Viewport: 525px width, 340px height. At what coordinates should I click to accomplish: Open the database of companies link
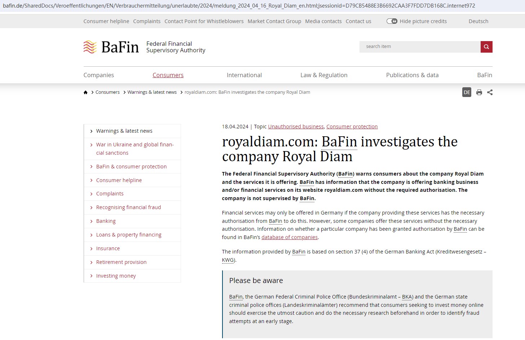pyautogui.click(x=290, y=237)
